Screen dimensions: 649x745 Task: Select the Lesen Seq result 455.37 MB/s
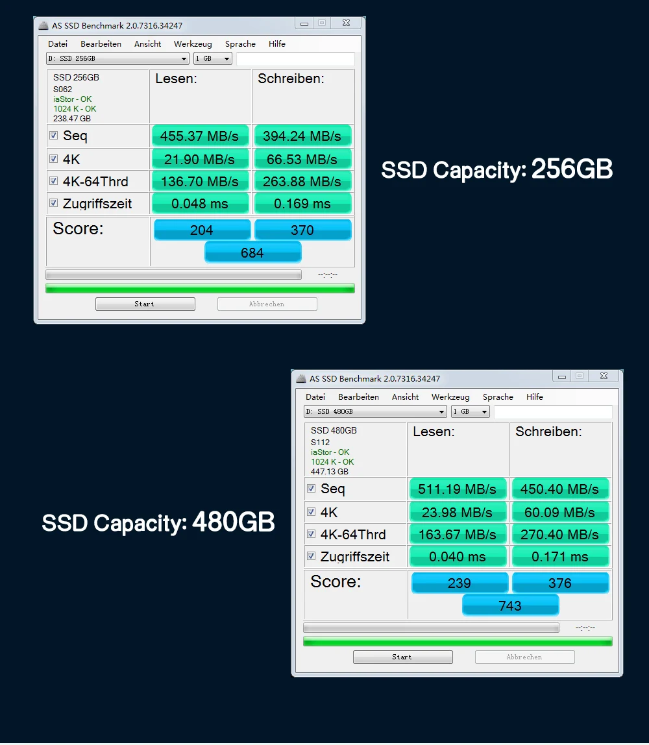pos(200,136)
